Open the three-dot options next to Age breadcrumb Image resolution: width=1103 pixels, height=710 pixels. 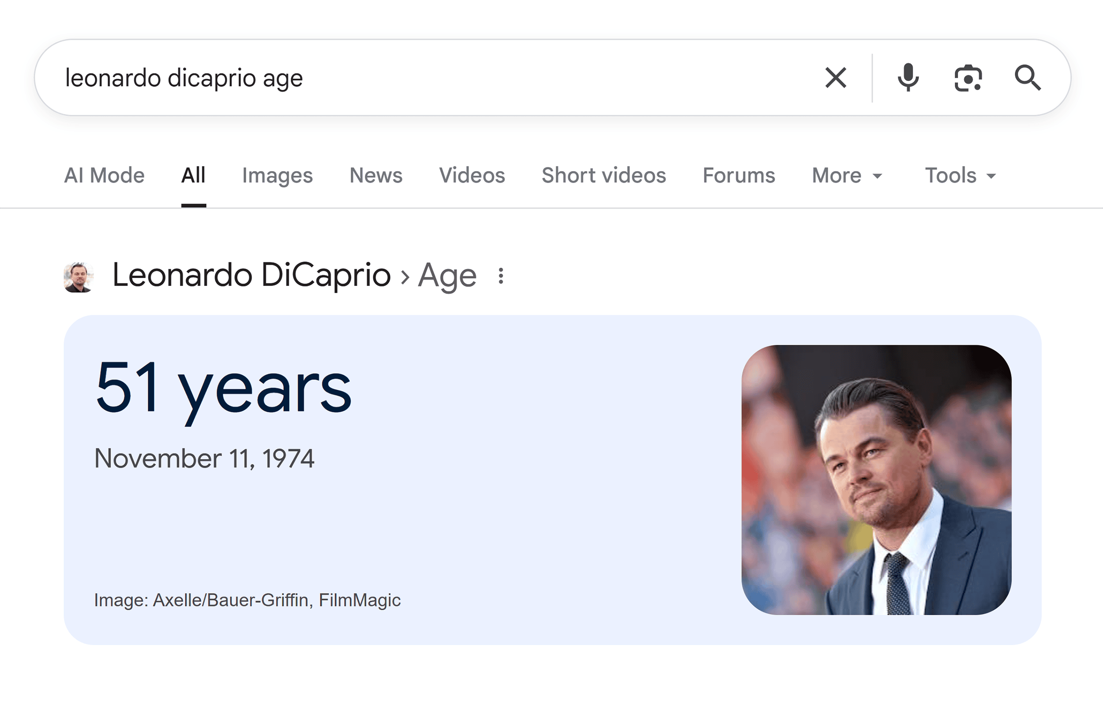[x=500, y=276]
